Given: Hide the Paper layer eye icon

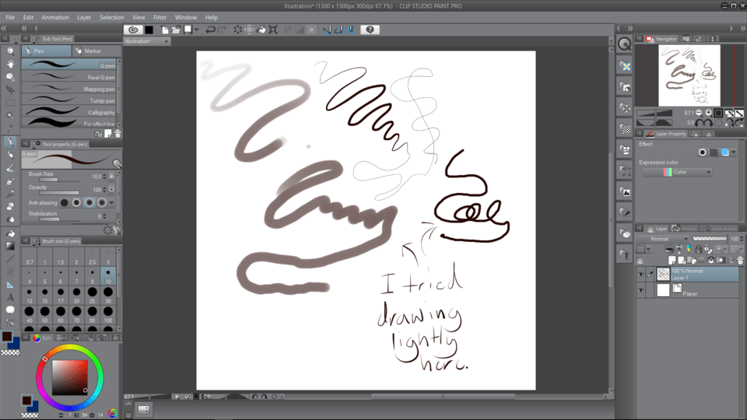Looking at the screenshot, I should (x=640, y=290).
